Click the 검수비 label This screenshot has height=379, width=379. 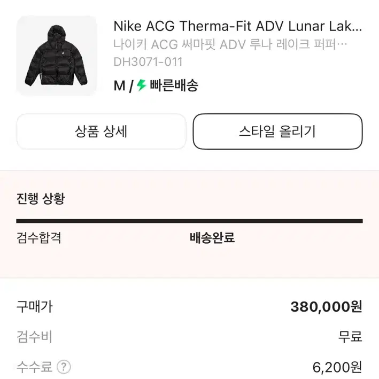coord(34,337)
